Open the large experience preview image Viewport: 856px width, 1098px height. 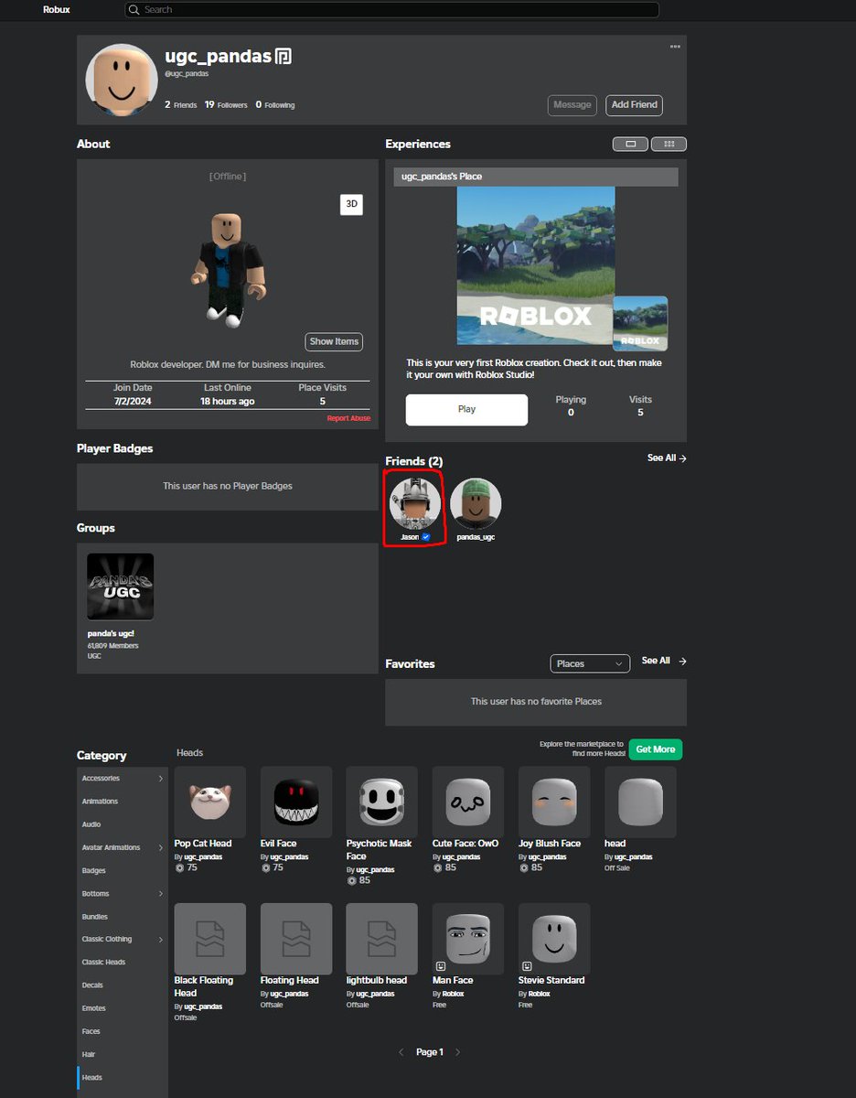(x=536, y=265)
